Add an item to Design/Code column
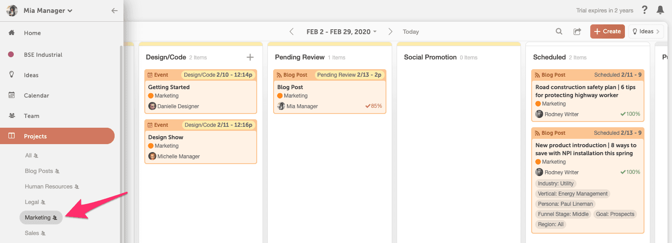672x243 pixels. pos(250,57)
